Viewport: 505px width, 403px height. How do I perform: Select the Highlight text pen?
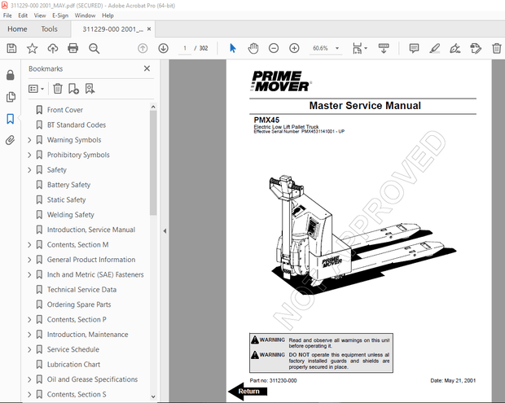point(434,48)
